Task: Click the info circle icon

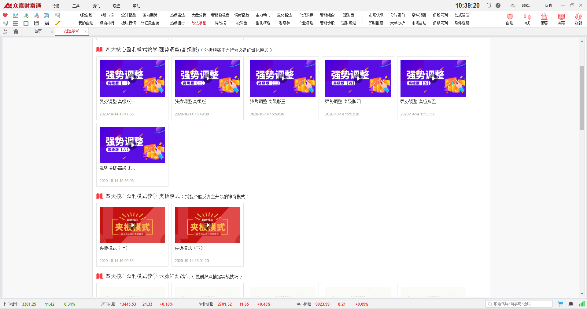Action: click(x=498, y=5)
